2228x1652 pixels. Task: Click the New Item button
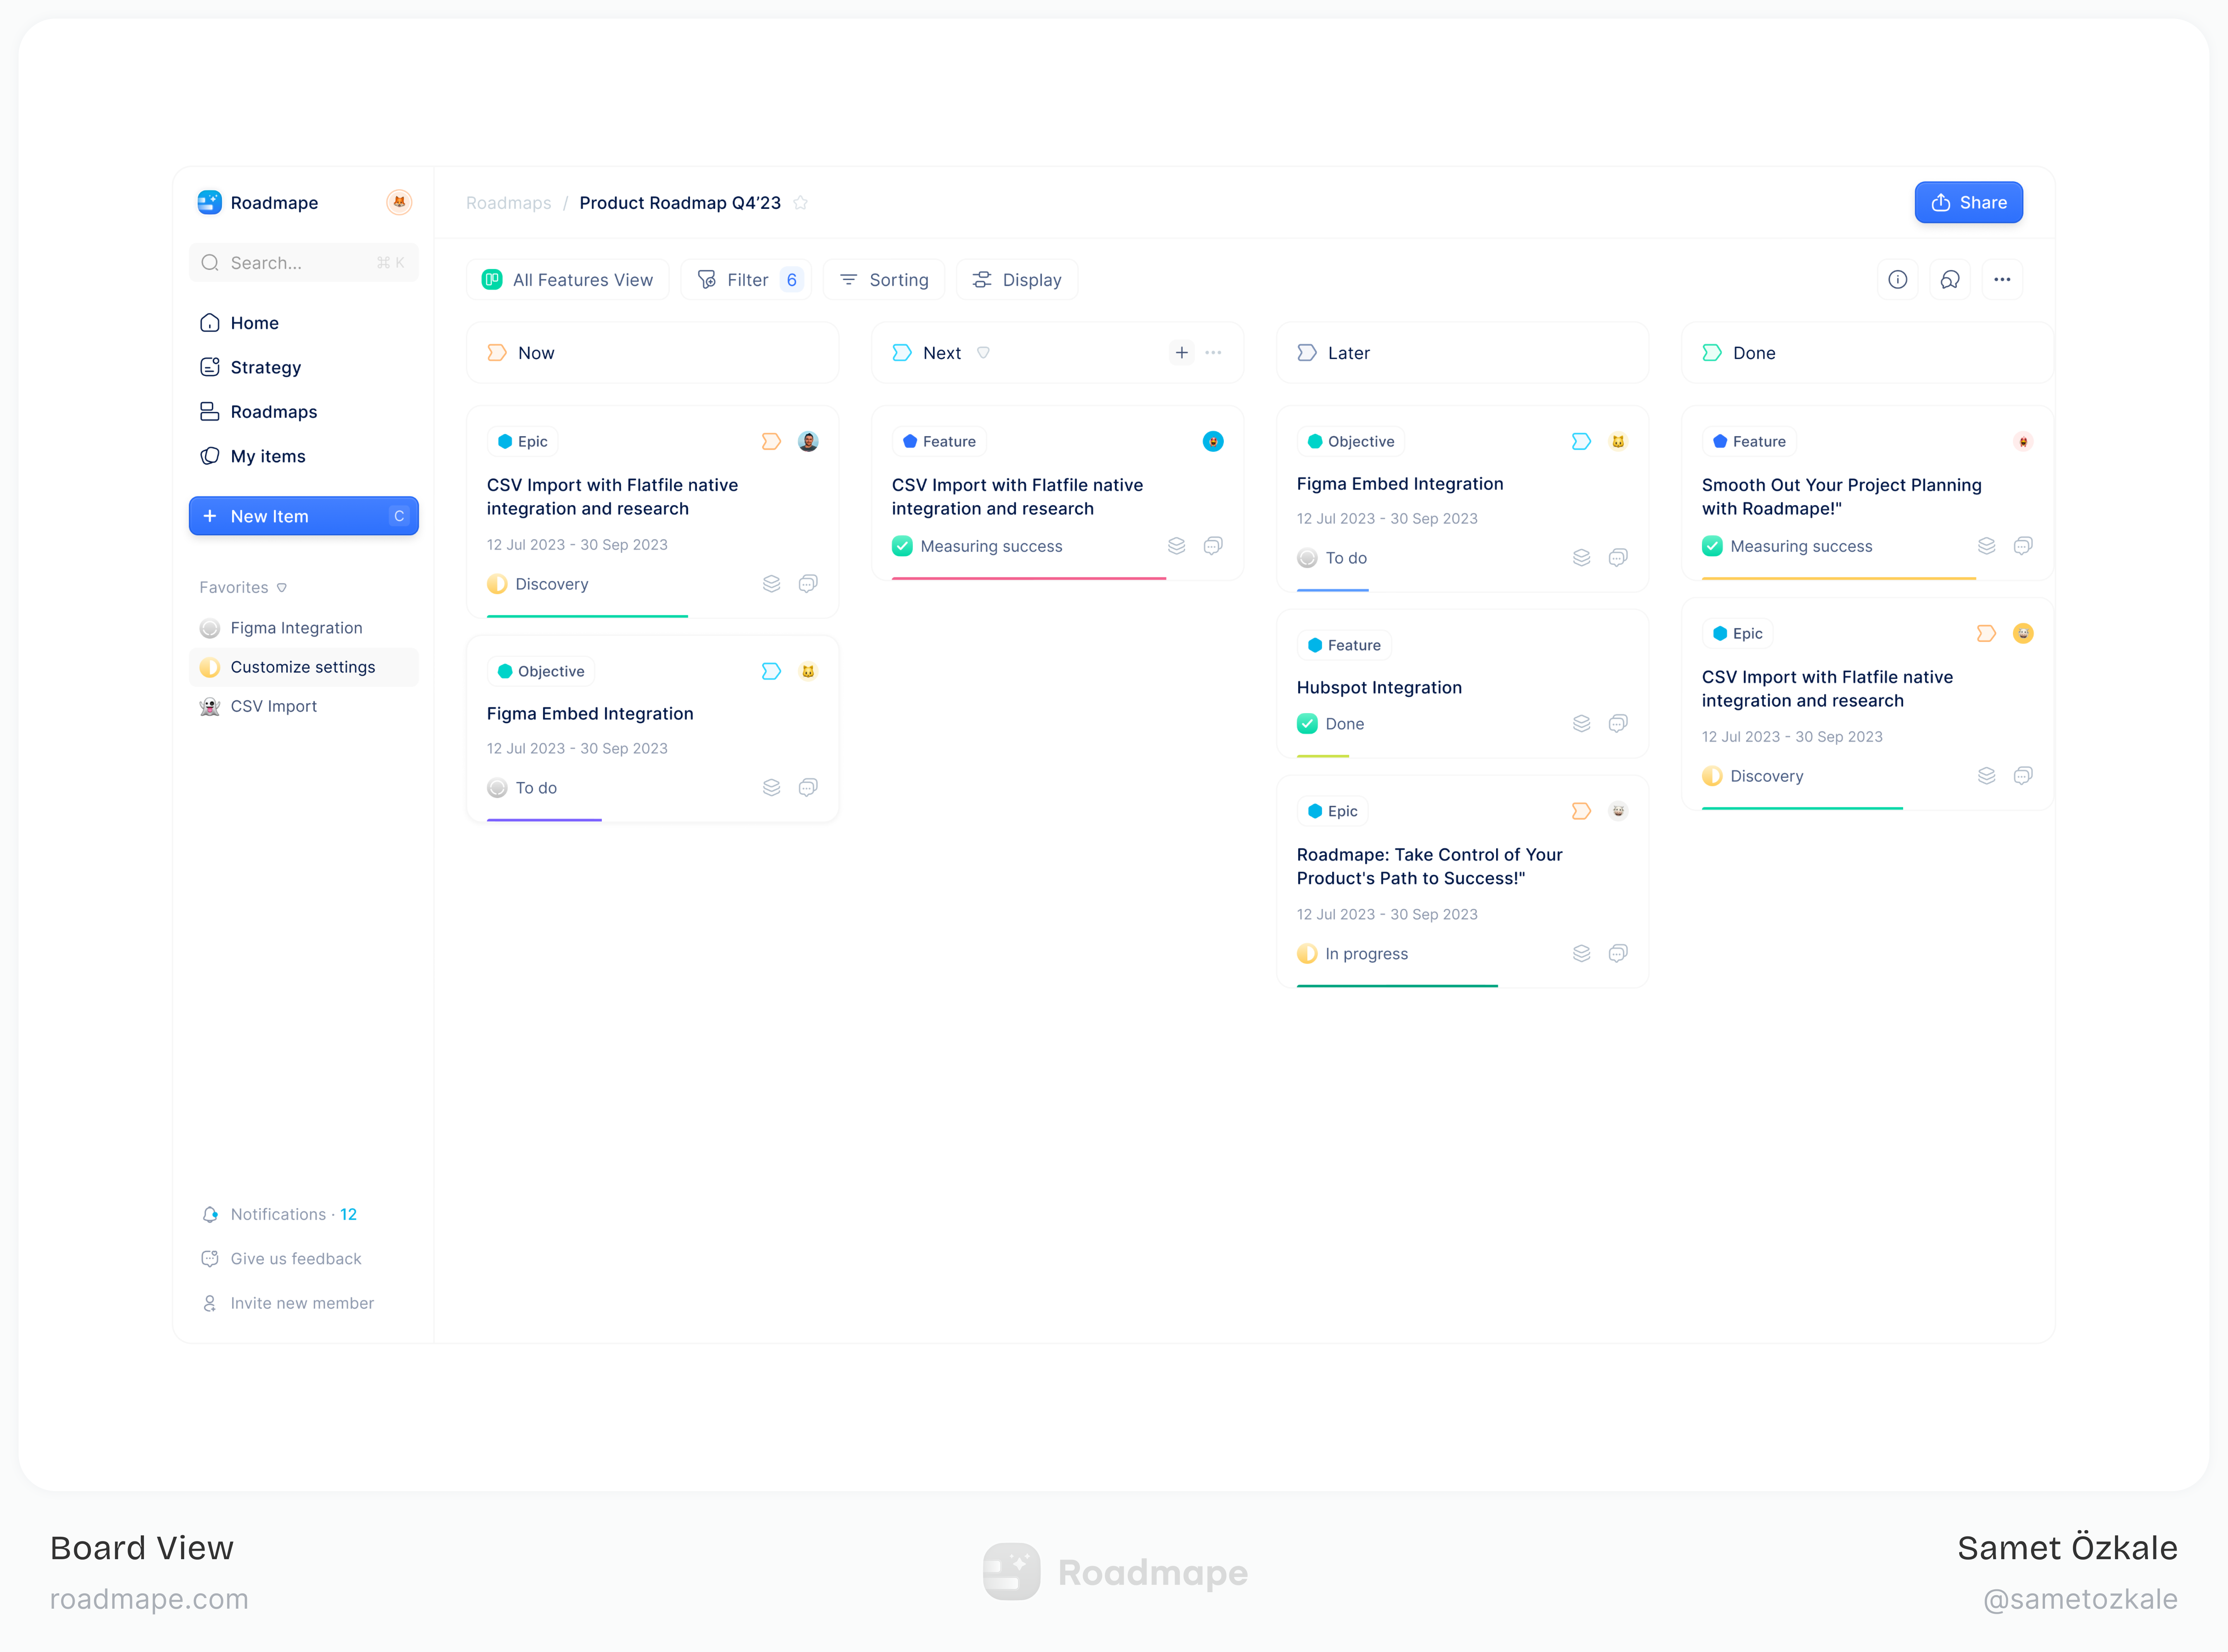[303, 516]
